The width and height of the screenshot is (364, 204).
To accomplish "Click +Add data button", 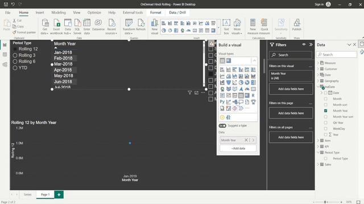I will click(x=238, y=148).
